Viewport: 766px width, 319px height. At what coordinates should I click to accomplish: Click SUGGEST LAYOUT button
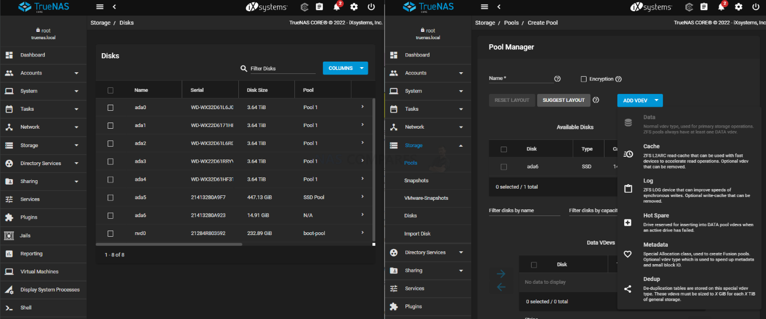pyautogui.click(x=564, y=100)
